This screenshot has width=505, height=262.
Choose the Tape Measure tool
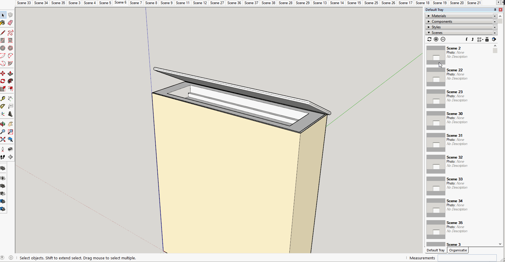[3, 99]
